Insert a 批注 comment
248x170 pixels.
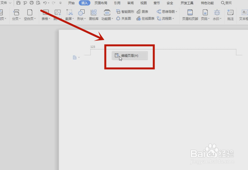click(230, 15)
